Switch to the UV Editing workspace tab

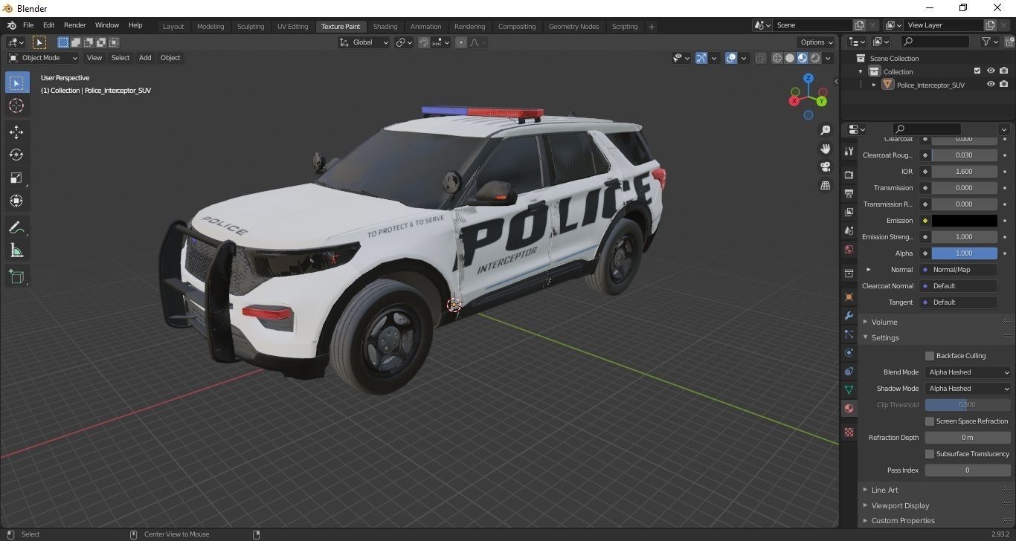click(292, 27)
